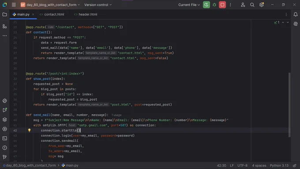Switch to the contact.html tab
The image size is (300, 169).
pos(52,15)
